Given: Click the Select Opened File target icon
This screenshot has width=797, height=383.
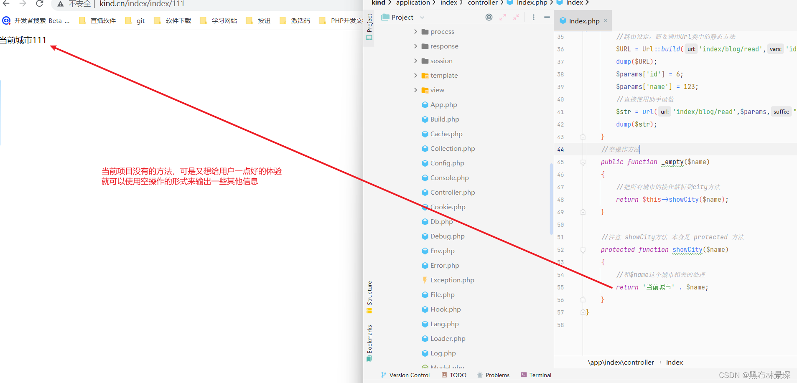Looking at the screenshot, I should pyautogui.click(x=489, y=17).
